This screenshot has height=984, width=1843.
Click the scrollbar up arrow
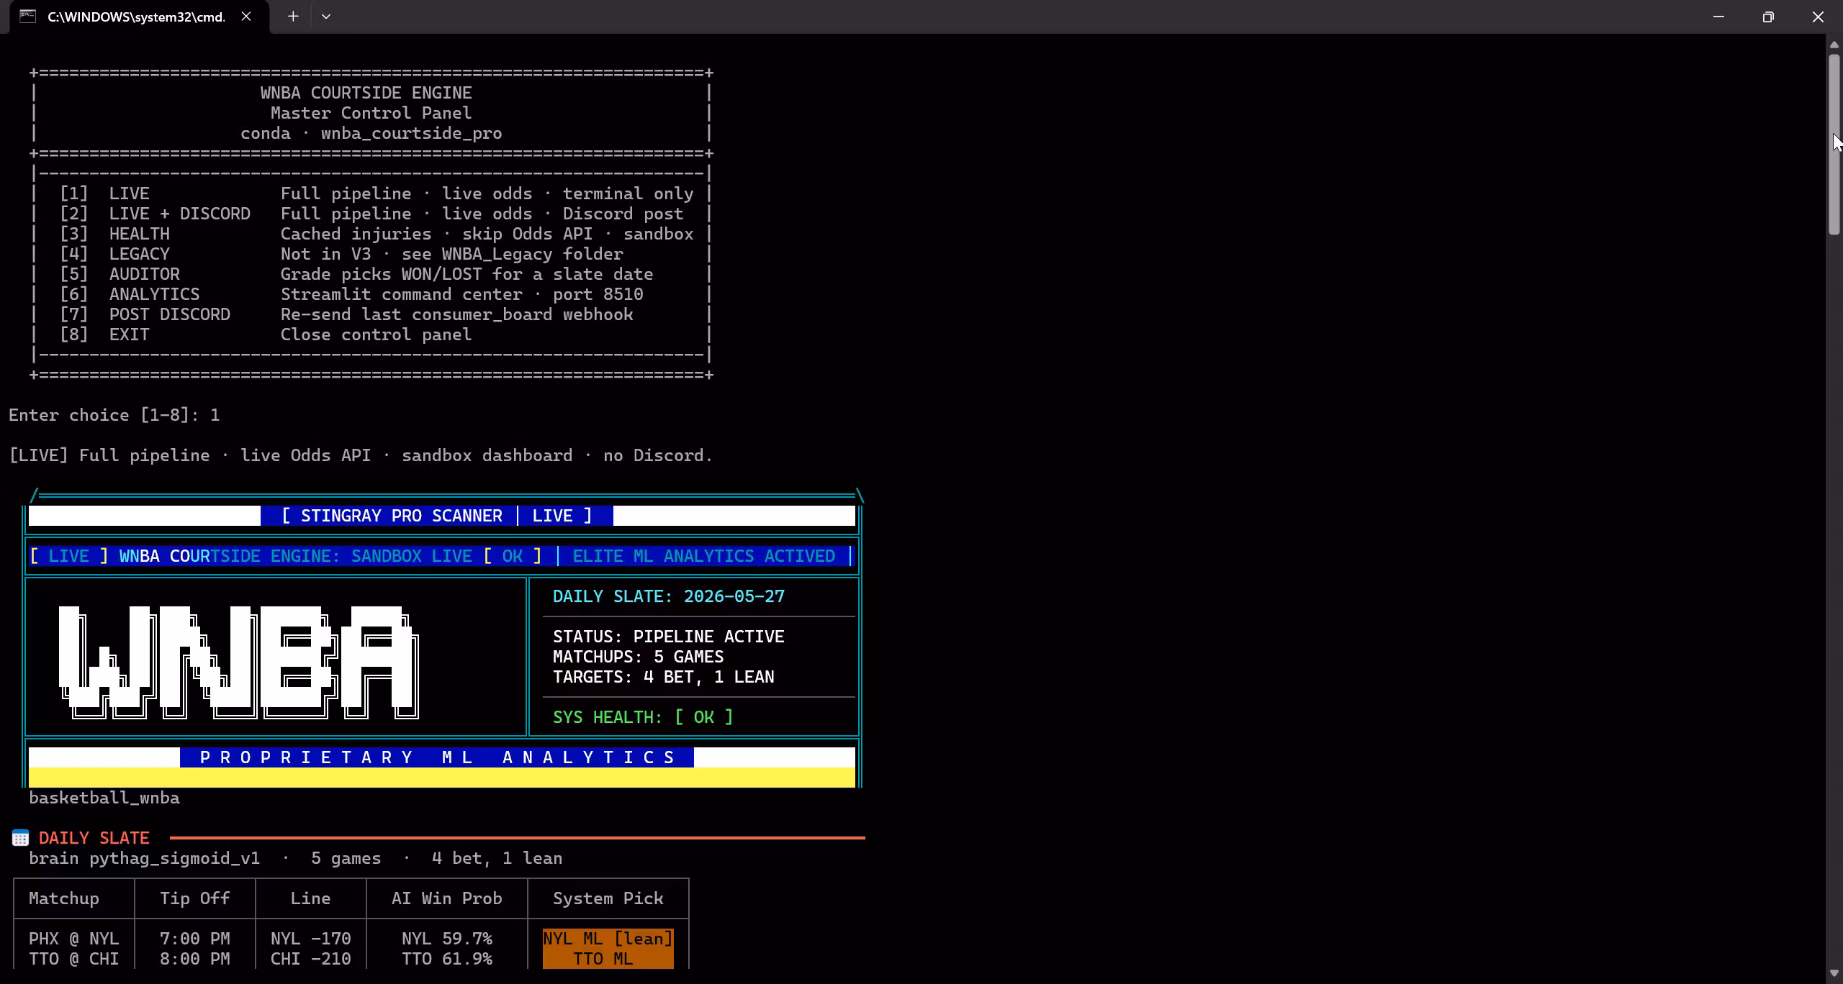tap(1834, 45)
